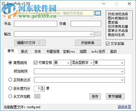Increase chapter count with spinner up arrow
This screenshot has height=111, width=136.
point(42,87)
